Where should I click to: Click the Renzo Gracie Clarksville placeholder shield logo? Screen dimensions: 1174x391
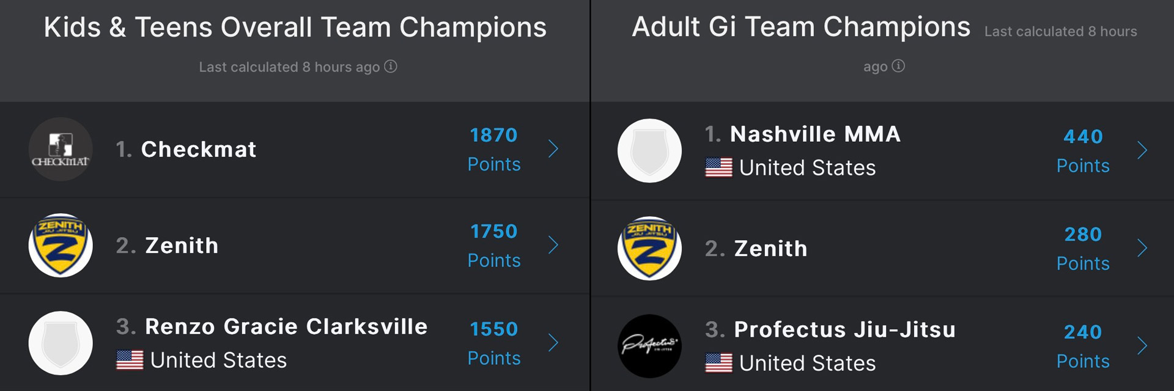61,343
